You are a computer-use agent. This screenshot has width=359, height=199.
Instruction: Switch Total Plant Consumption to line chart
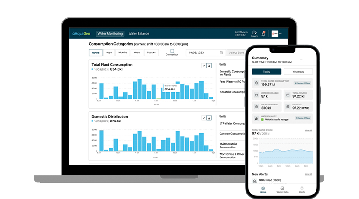coord(204,66)
